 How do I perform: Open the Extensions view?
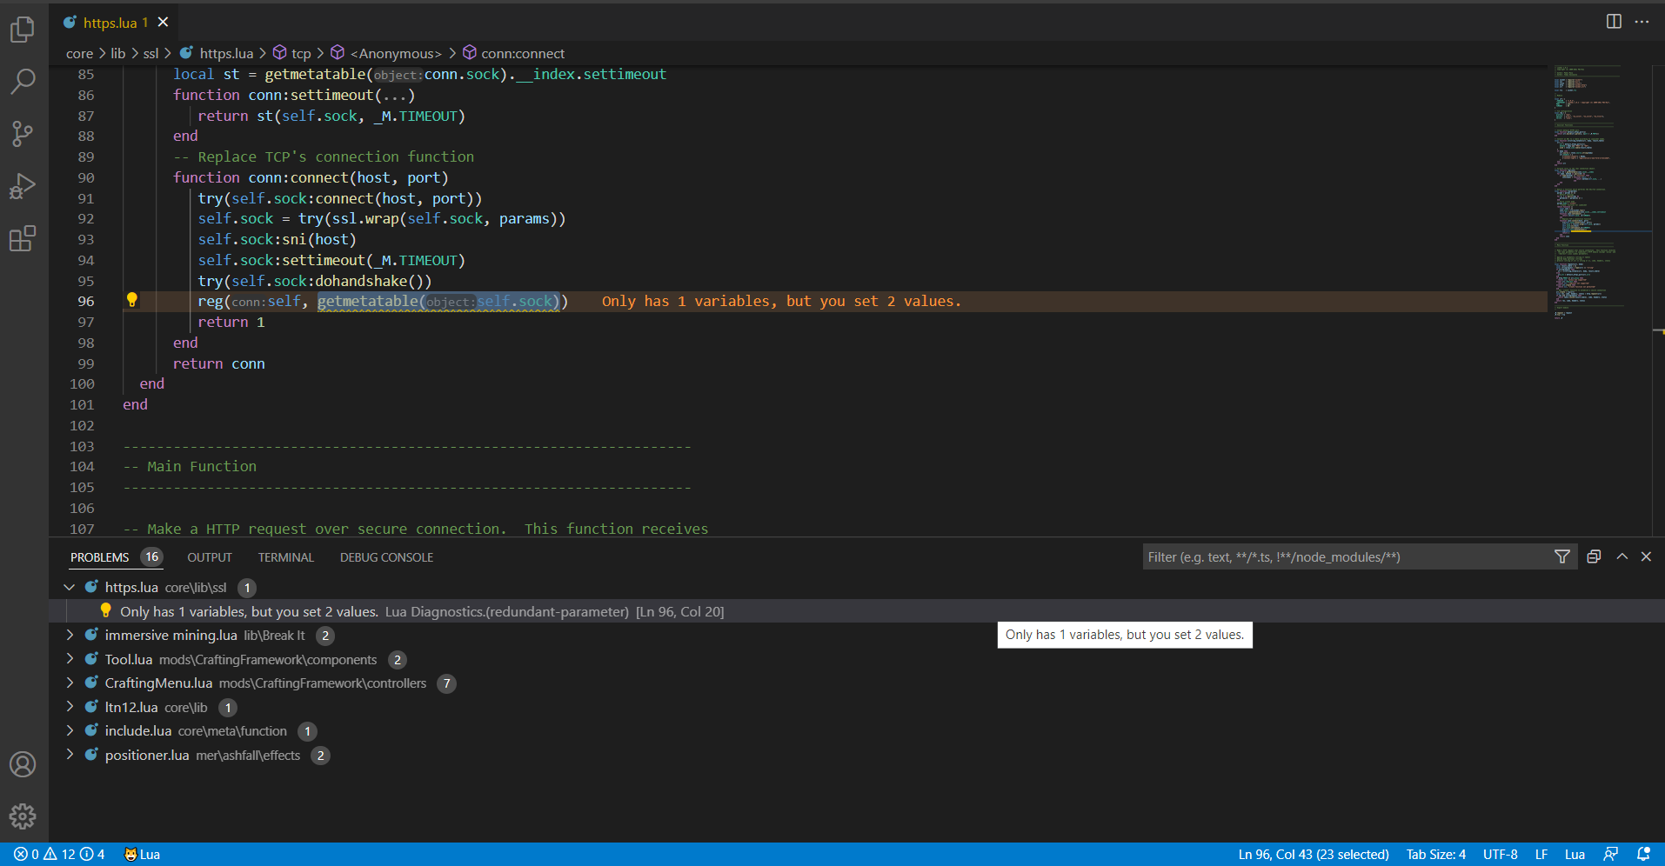[23, 239]
